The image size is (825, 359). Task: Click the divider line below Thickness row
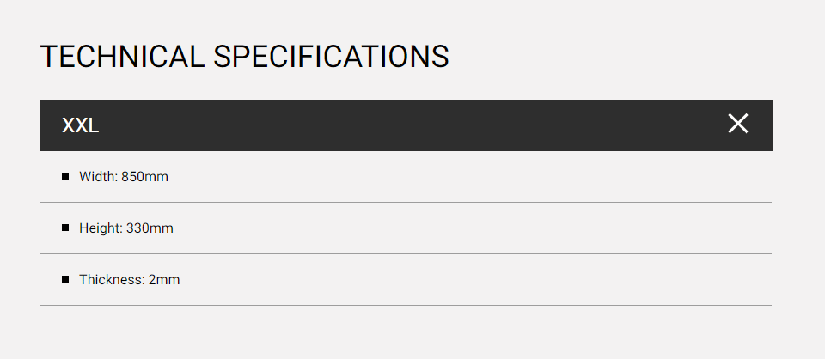coord(406,305)
